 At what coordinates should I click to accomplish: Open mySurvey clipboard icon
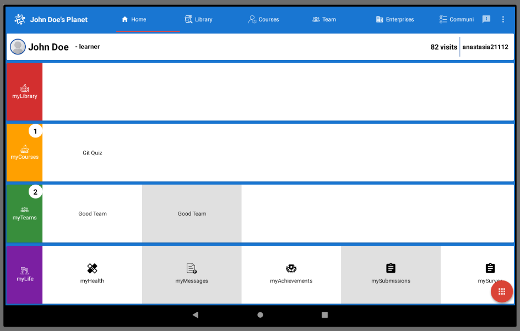click(490, 268)
